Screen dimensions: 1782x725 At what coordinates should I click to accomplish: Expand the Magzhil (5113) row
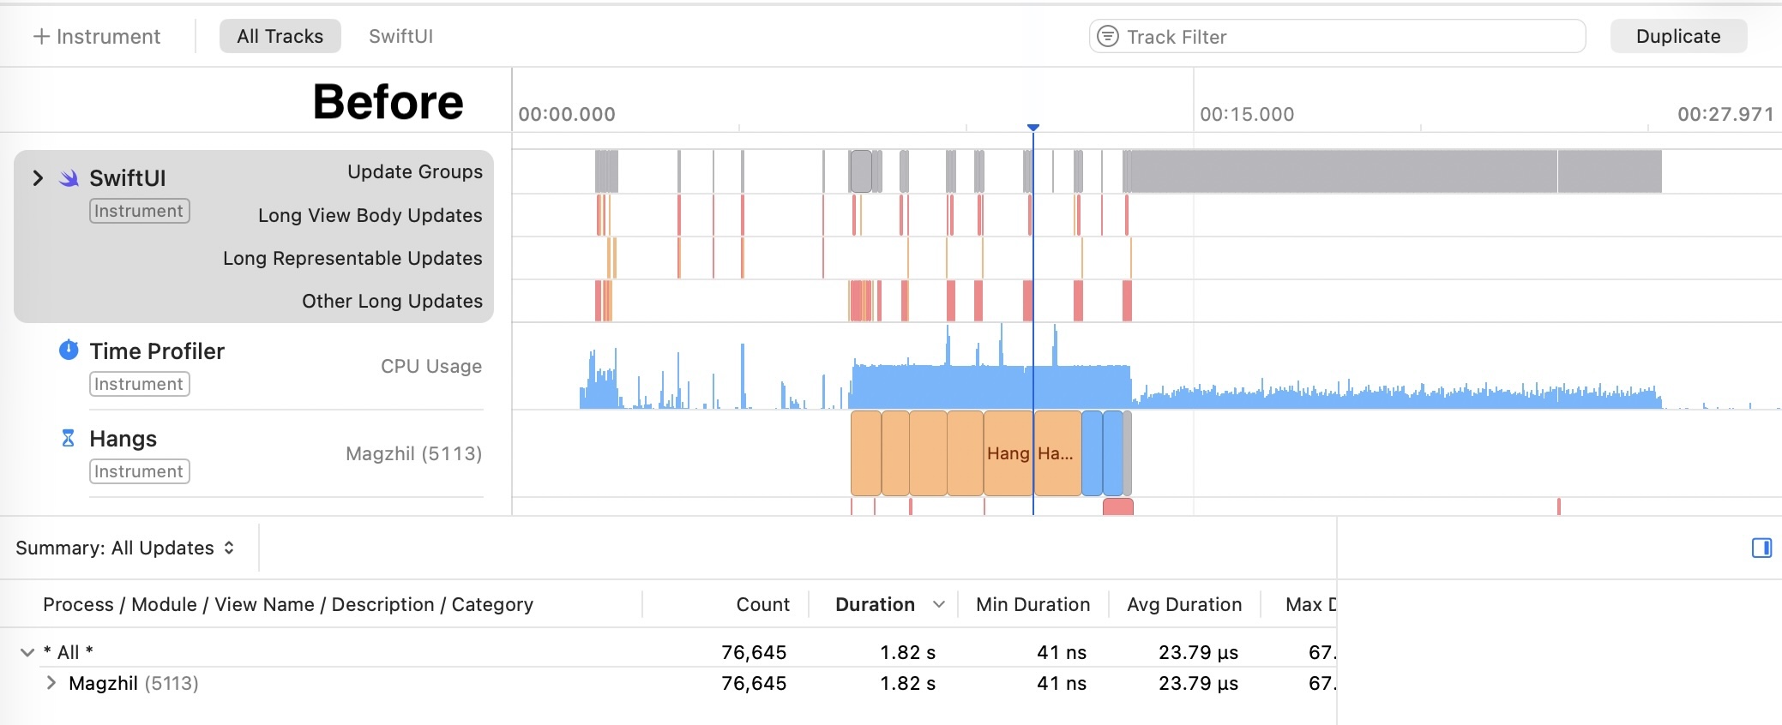coord(51,683)
